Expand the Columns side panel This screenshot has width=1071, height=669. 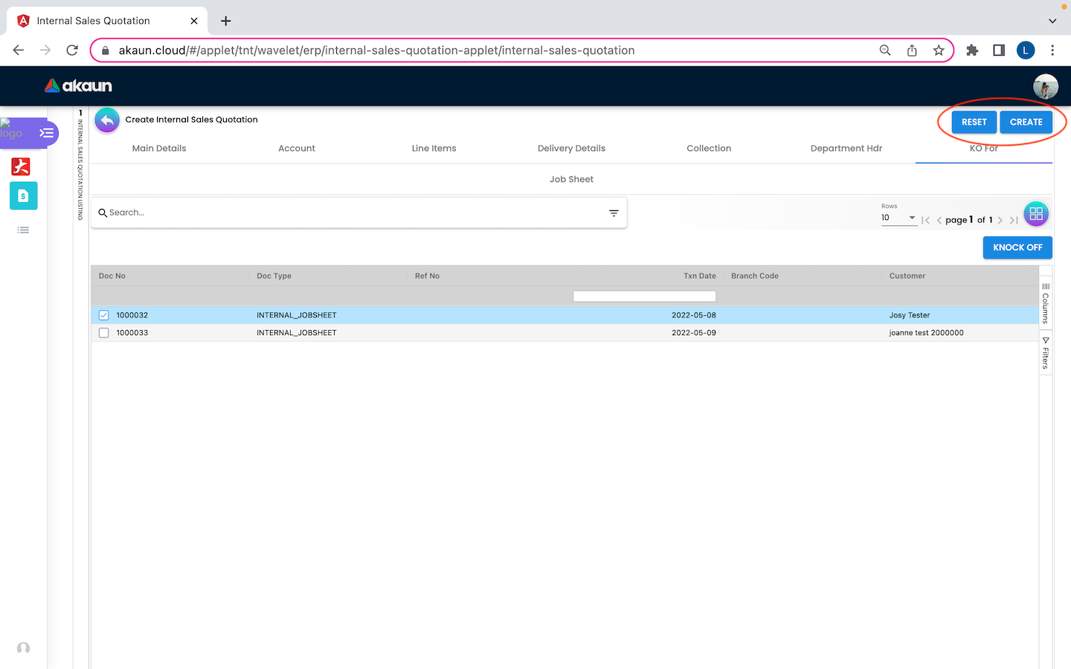(x=1045, y=303)
